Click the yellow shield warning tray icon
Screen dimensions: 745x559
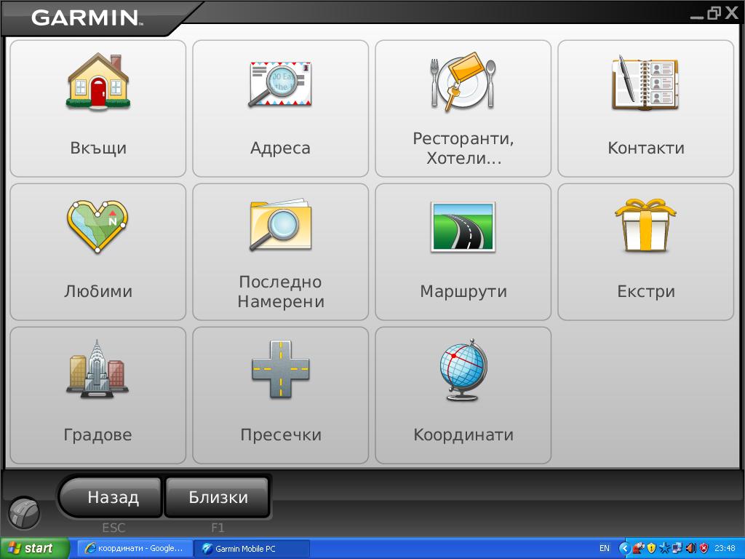click(651, 549)
